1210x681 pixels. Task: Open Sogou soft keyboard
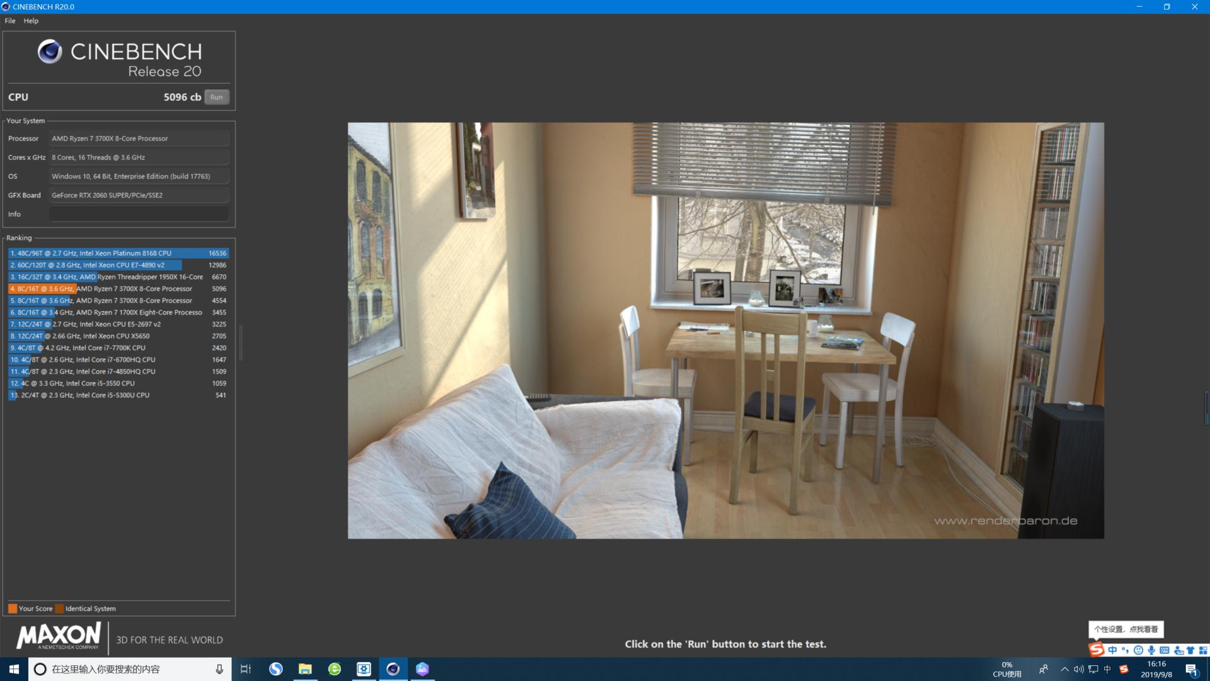[1164, 650]
